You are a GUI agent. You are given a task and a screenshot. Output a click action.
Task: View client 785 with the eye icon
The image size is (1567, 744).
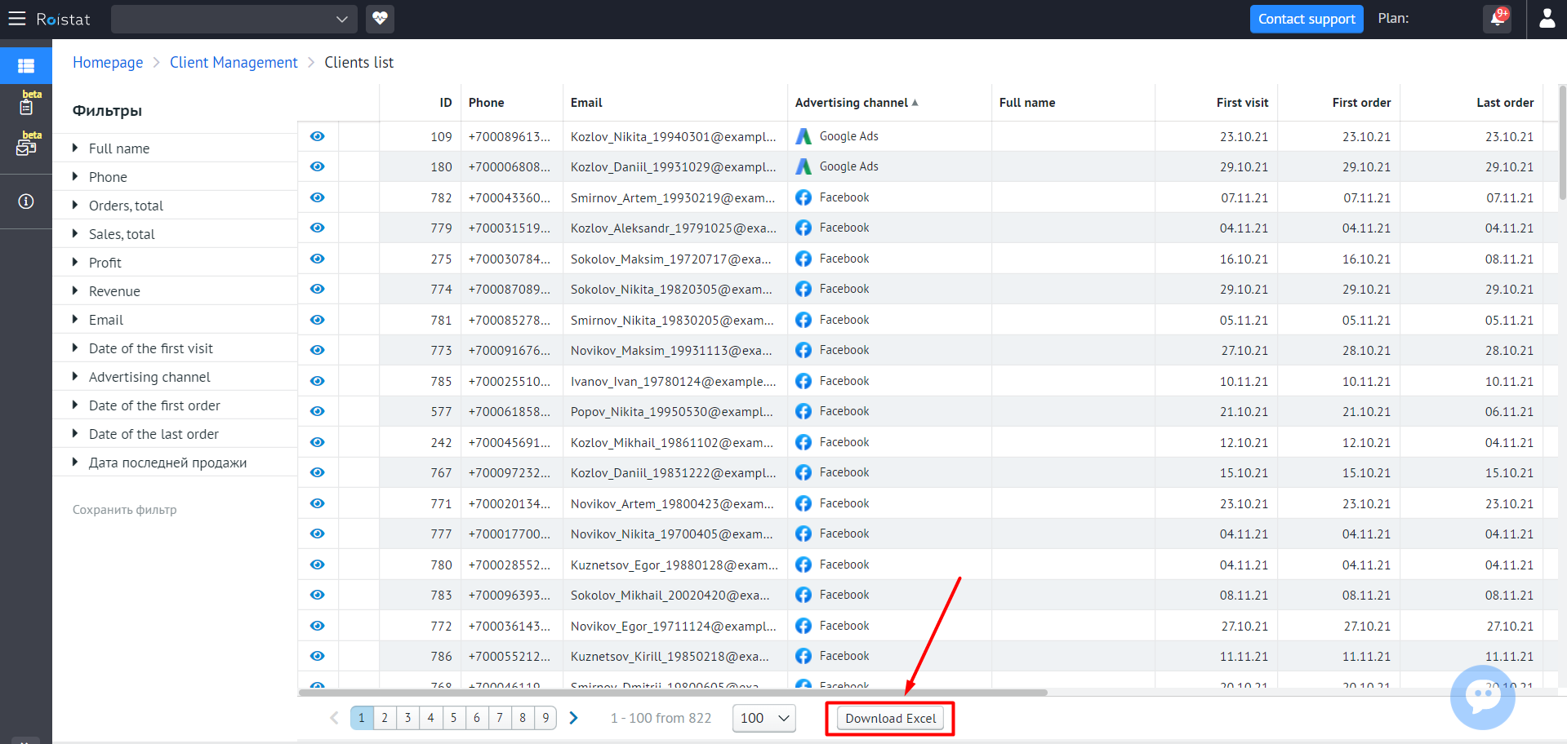pyautogui.click(x=318, y=381)
